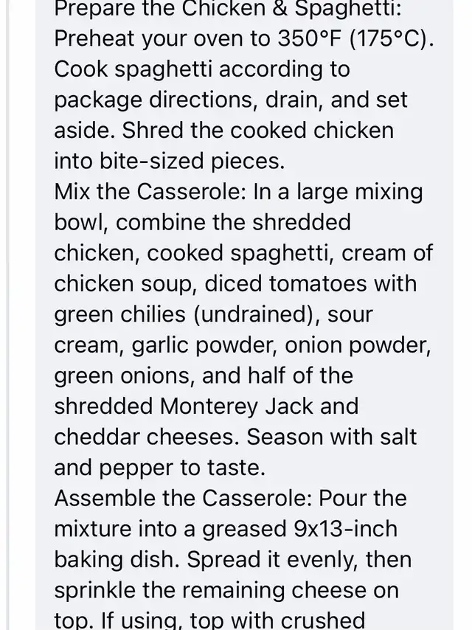The width and height of the screenshot is (472, 630).
Task: Click the phrase 'Shred the cooked chicken'
Action: tap(257, 131)
